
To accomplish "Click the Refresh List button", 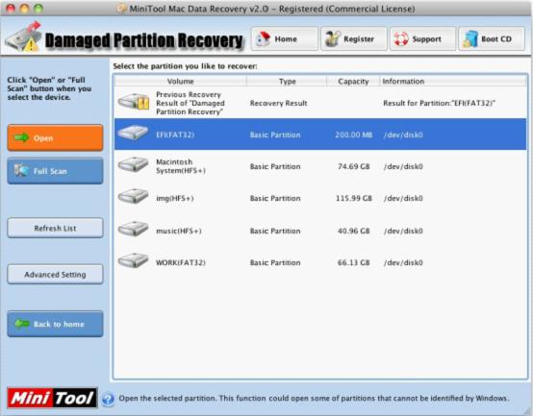I will 55,228.
